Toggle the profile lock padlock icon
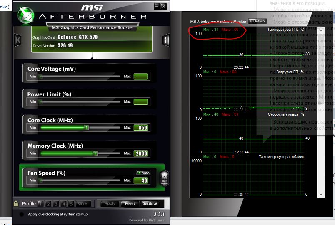 15,203
